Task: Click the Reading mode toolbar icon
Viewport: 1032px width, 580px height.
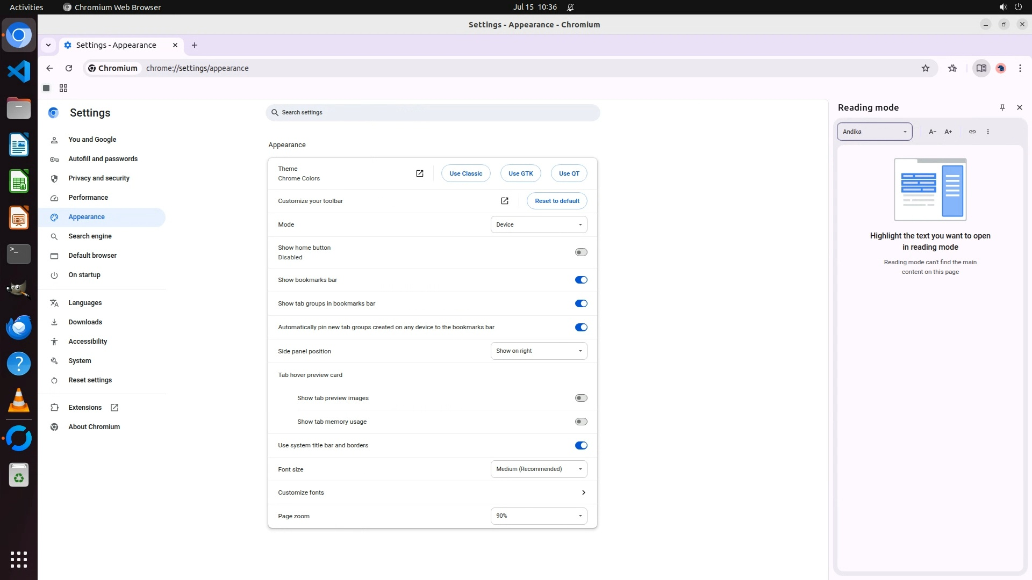Action: (981, 68)
